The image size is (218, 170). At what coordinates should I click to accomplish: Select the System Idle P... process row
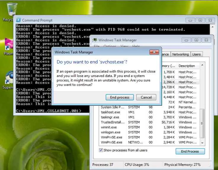click(x=149, y=107)
